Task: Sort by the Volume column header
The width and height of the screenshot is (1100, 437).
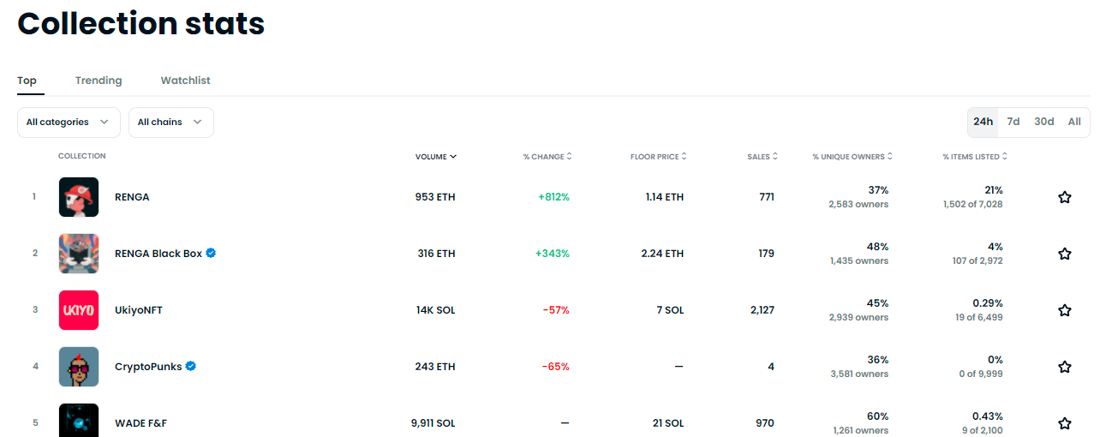Action: 436,157
